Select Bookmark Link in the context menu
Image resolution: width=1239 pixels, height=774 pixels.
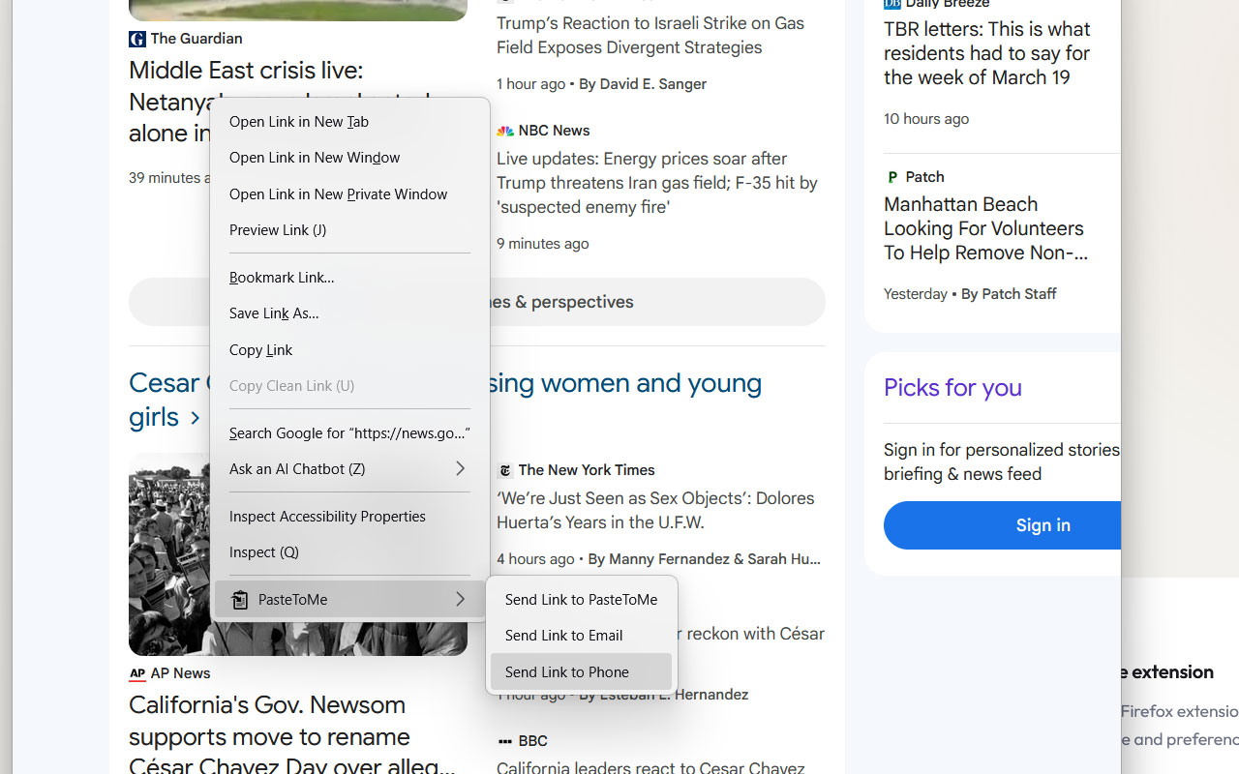281,278
